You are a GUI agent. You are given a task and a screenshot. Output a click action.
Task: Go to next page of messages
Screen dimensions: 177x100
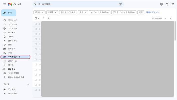tap(171, 18)
